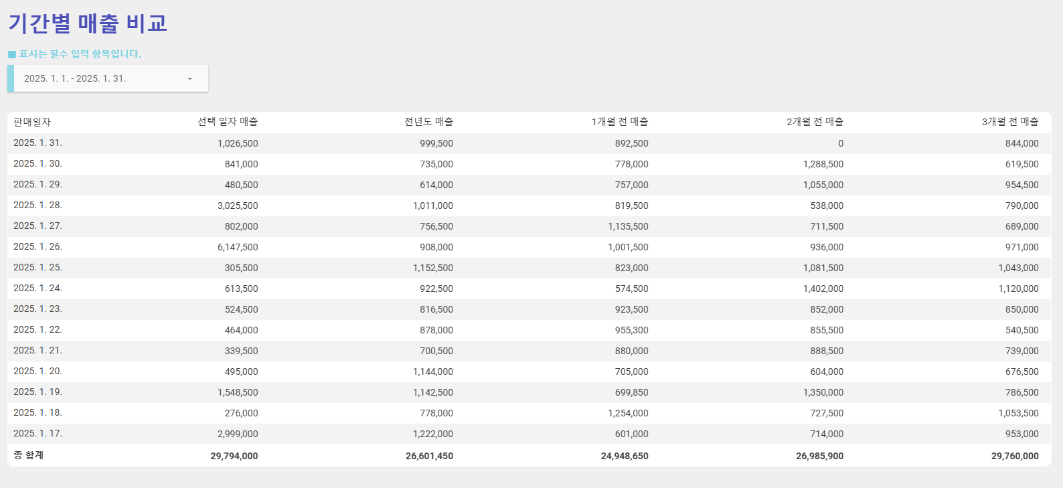Click the 판매일자 column header
The height and width of the screenshot is (488, 1063).
tap(32, 122)
